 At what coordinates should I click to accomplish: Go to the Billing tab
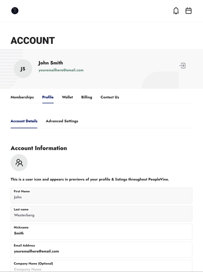click(x=86, y=97)
